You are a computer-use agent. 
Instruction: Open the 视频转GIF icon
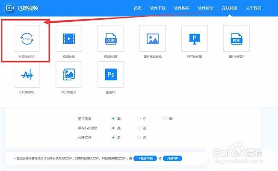(x=111, y=38)
